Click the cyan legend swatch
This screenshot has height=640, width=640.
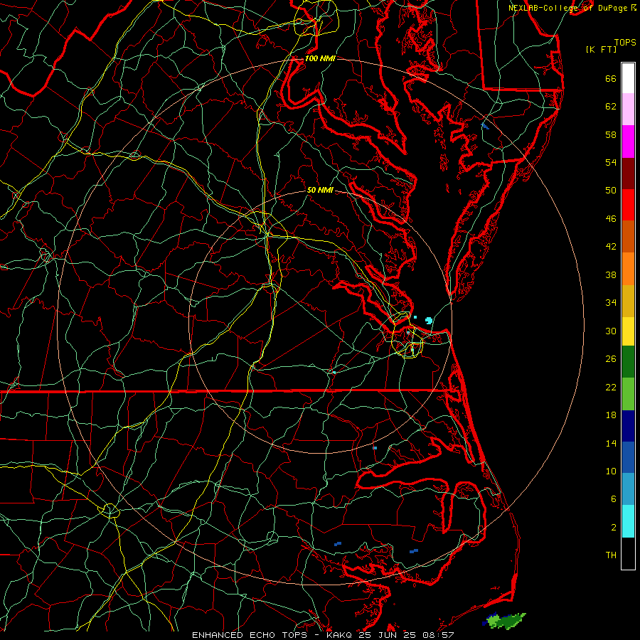tap(628, 521)
